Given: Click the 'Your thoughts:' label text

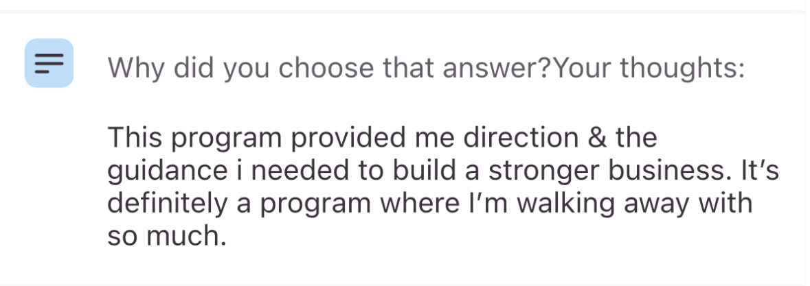Looking at the screenshot, I should [649, 67].
